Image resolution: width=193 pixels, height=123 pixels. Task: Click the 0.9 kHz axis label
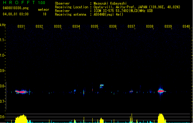(2, 71)
